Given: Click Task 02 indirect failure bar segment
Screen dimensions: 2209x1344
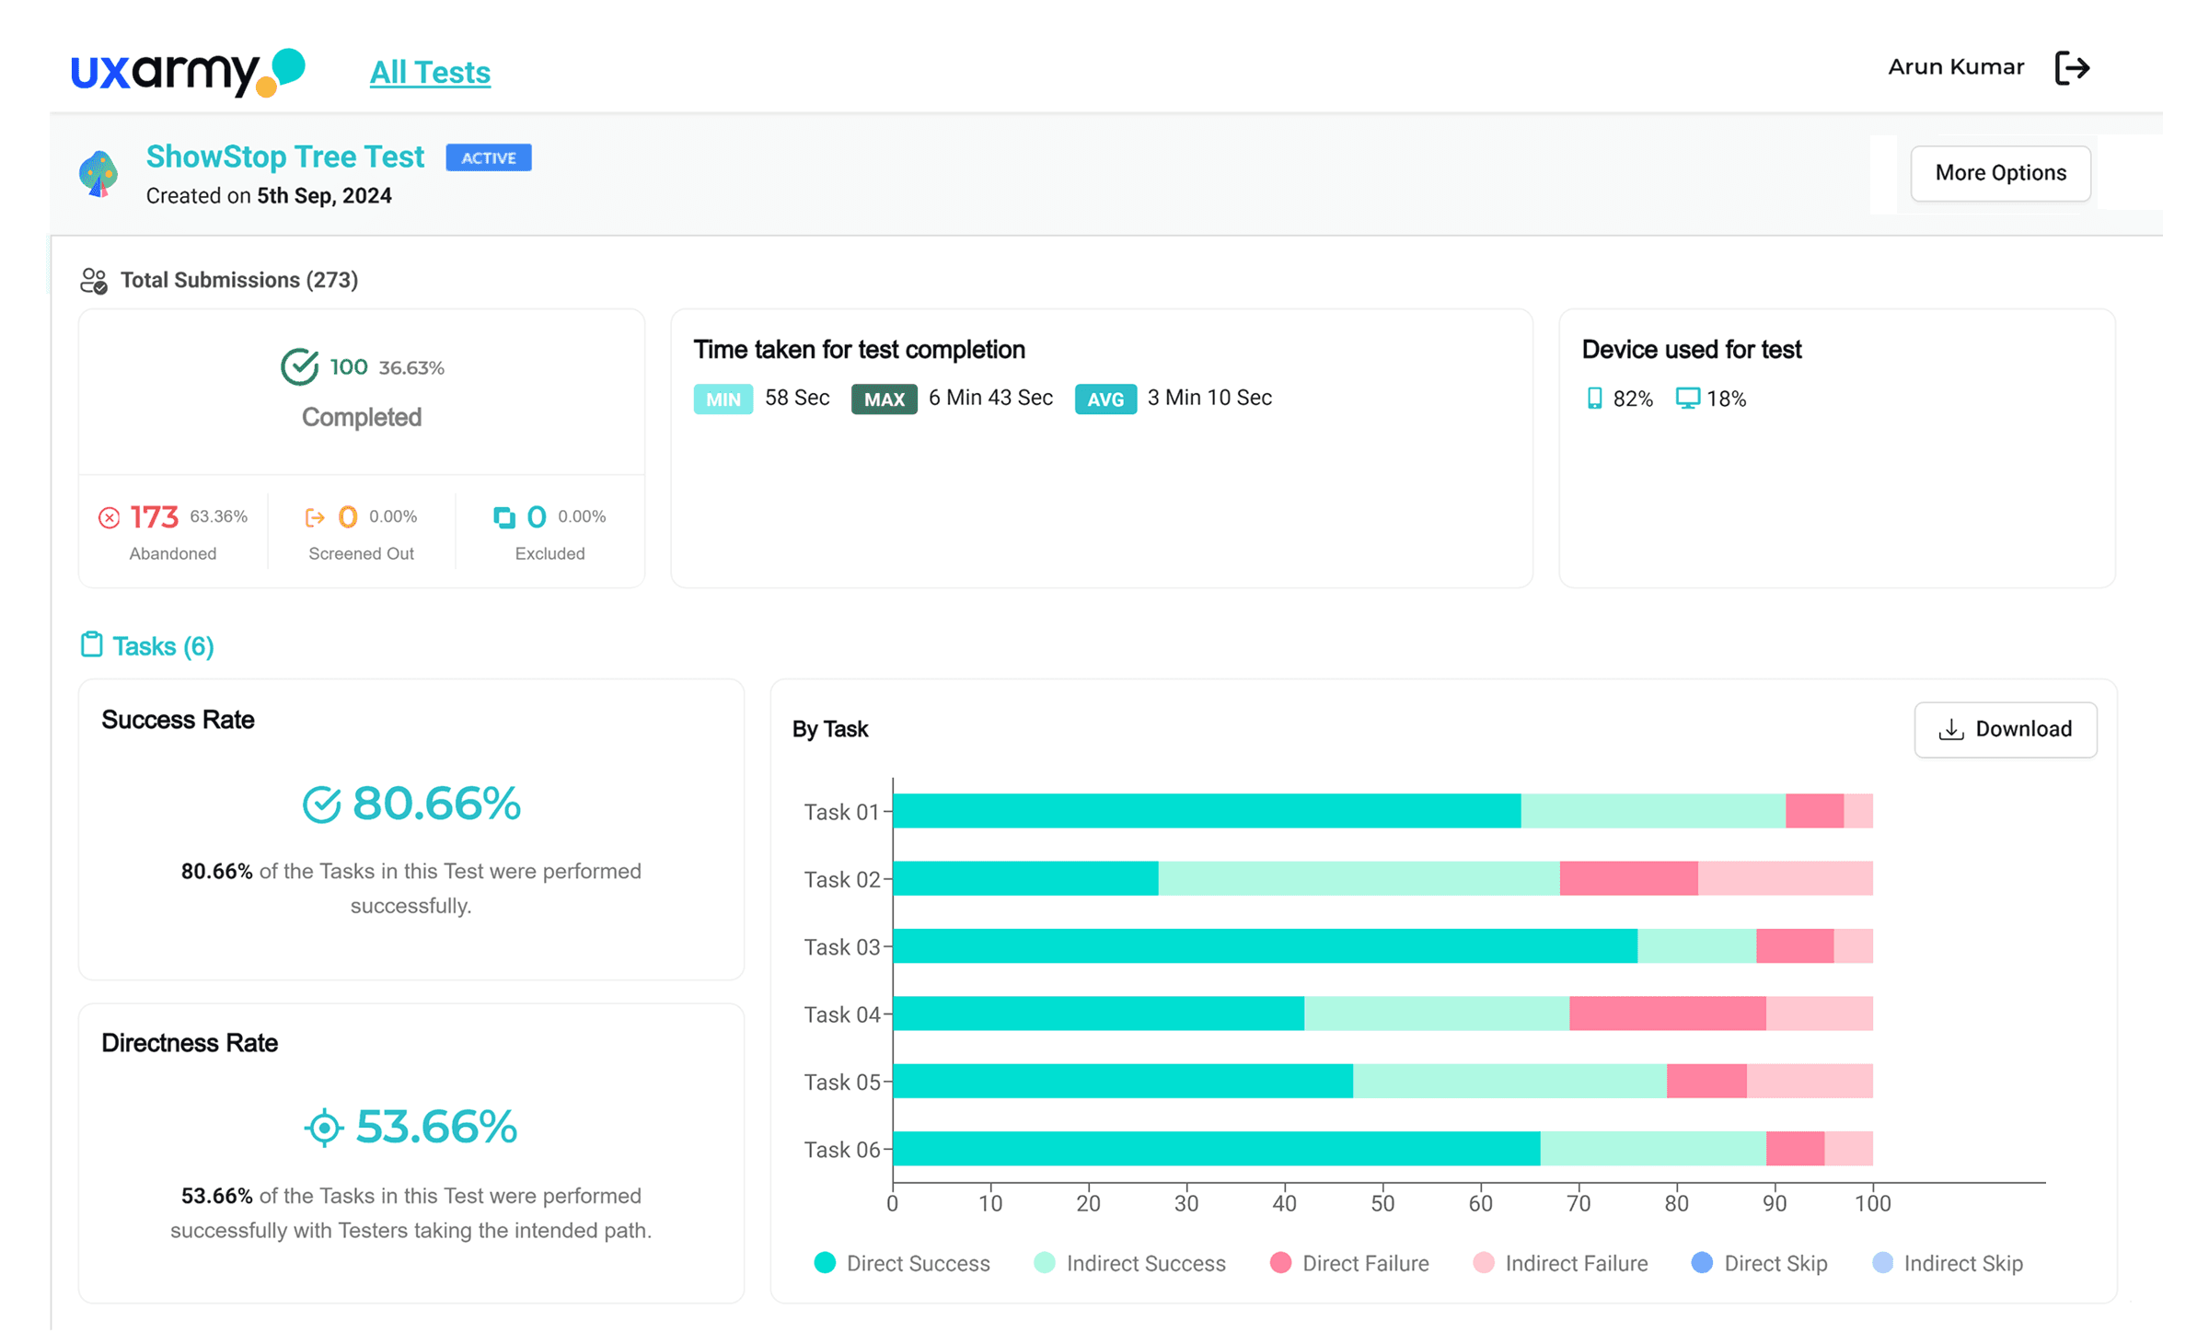Looking at the screenshot, I should (1785, 878).
